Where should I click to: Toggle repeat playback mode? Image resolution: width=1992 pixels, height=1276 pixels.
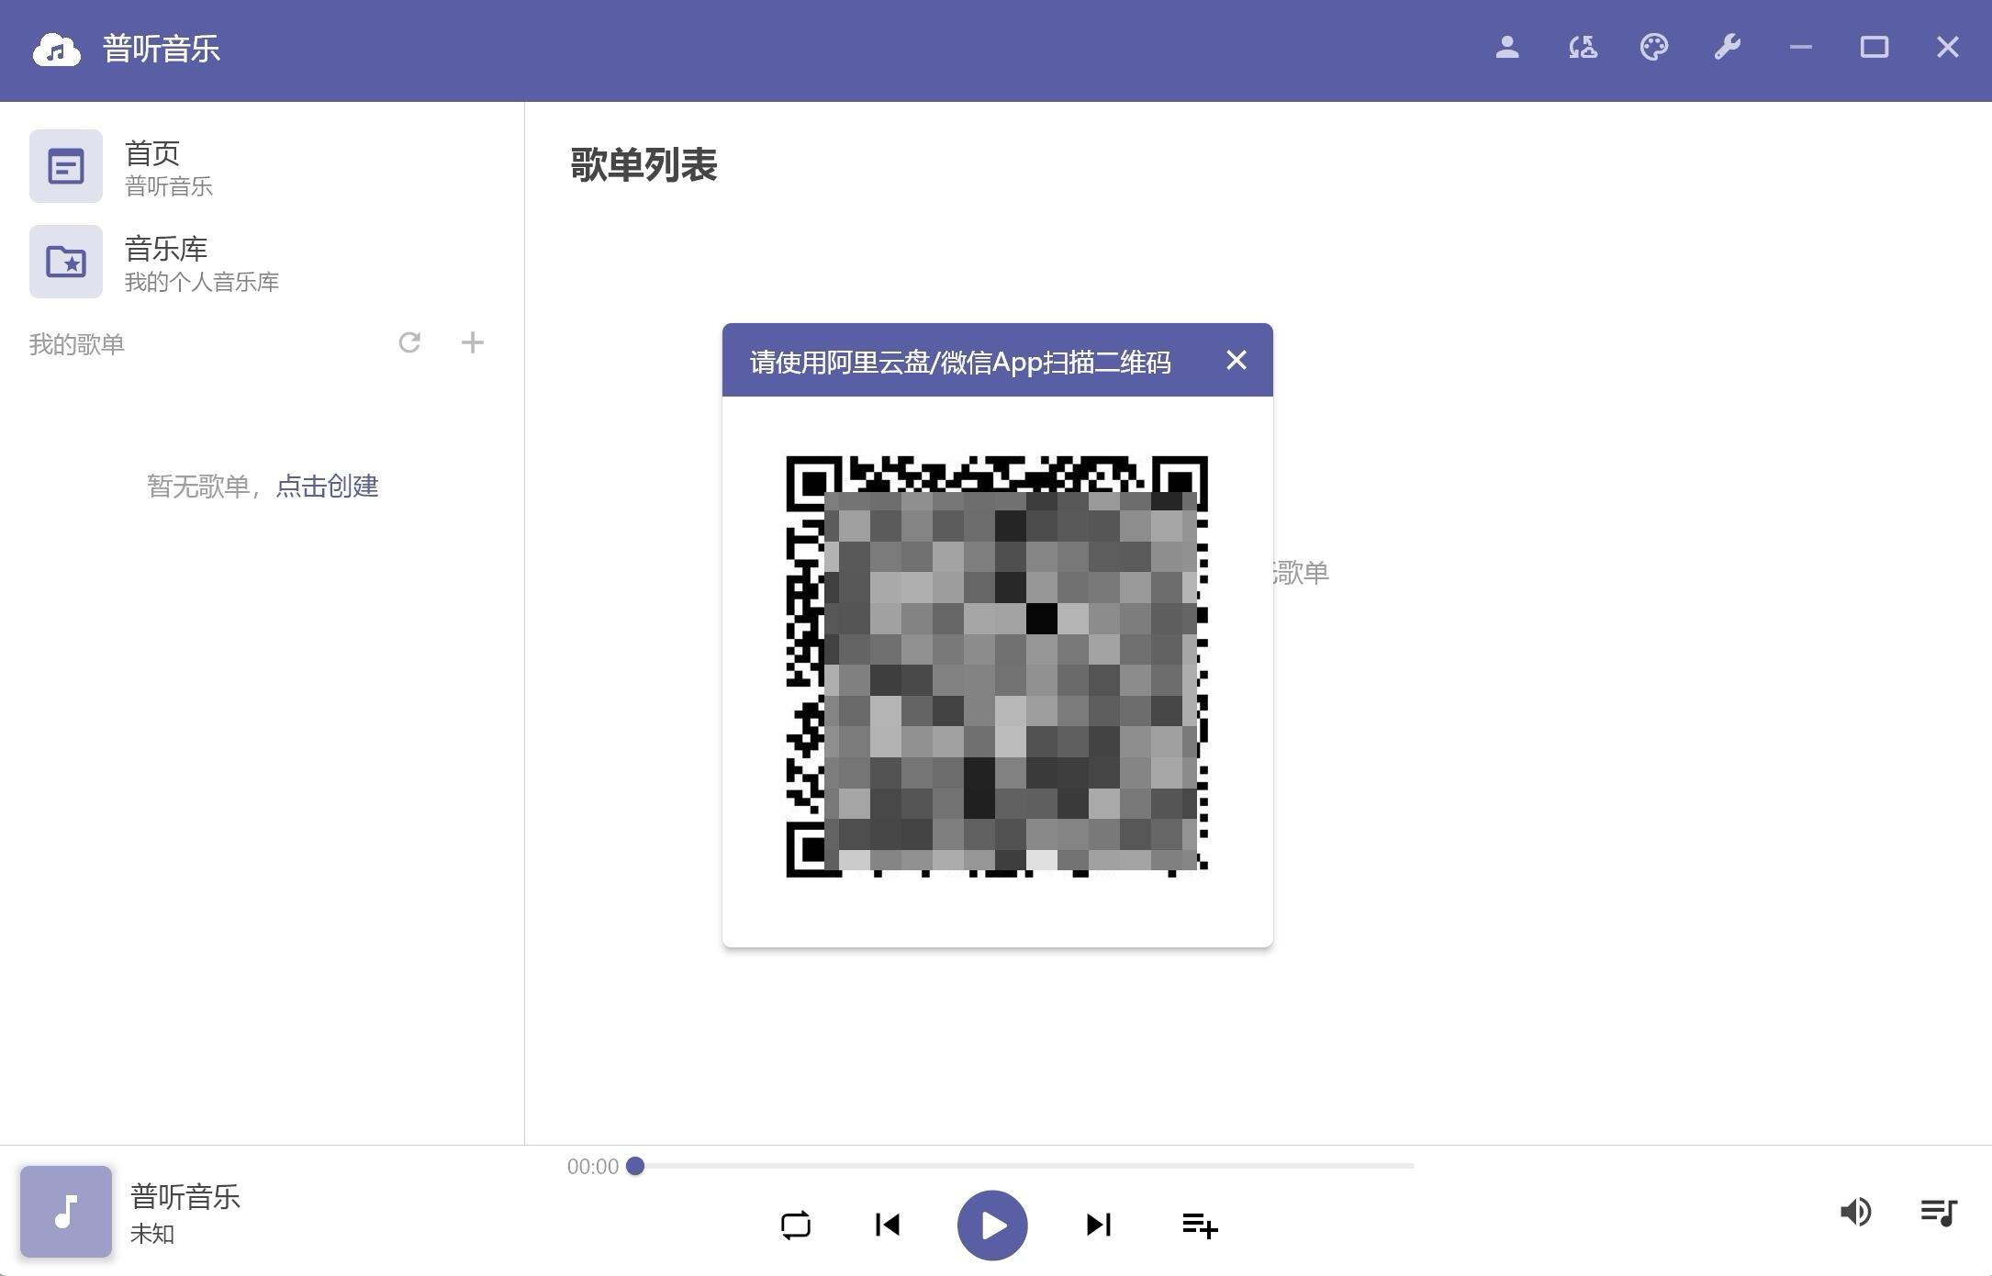796,1225
